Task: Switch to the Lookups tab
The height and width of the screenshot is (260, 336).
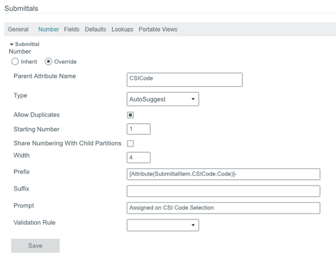Action: pyautogui.click(x=122, y=29)
